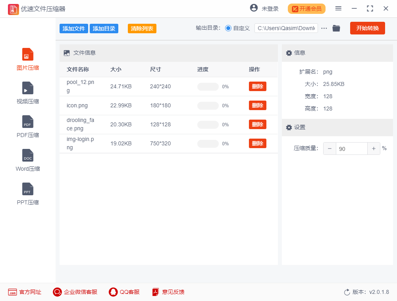Switch to 视频压缩 (video compression) mode
This screenshot has height=301, width=397.
click(27, 92)
